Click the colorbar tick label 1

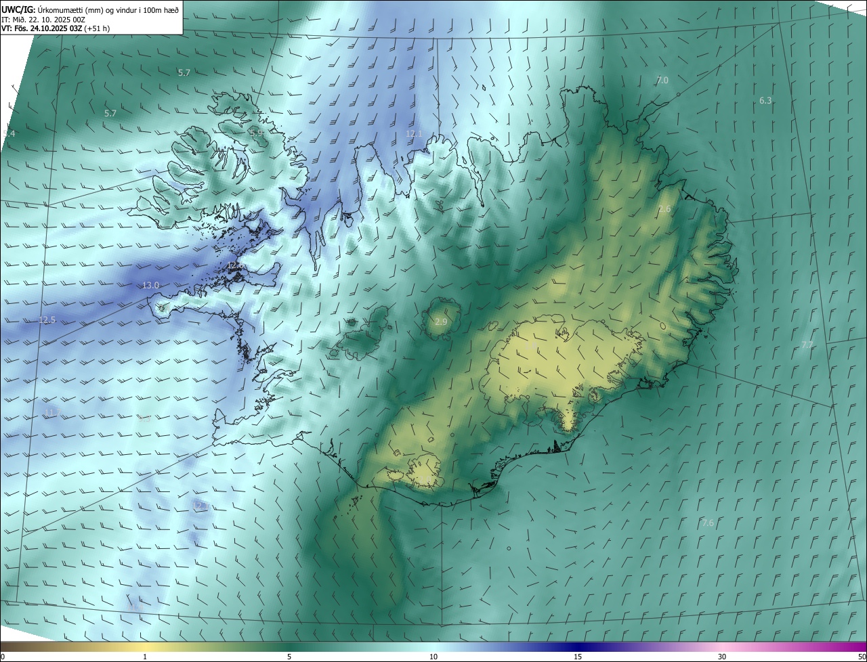coord(145,657)
